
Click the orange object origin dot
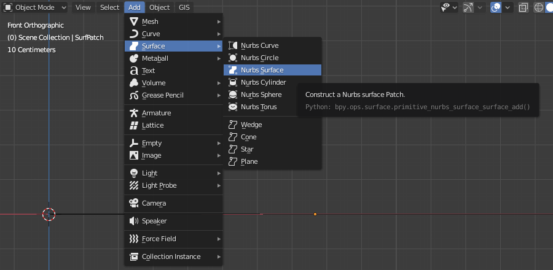pyautogui.click(x=315, y=214)
